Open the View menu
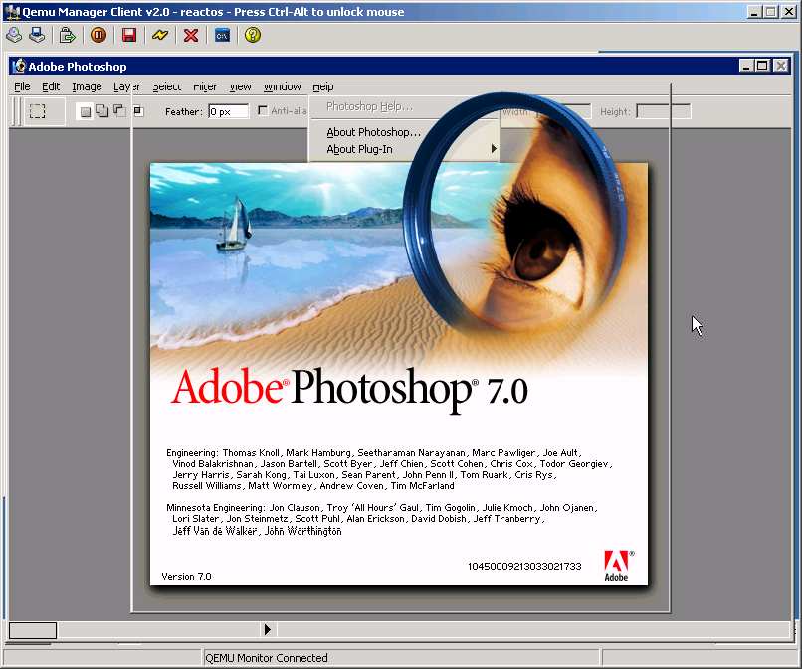The height and width of the screenshot is (669, 802). point(240,86)
